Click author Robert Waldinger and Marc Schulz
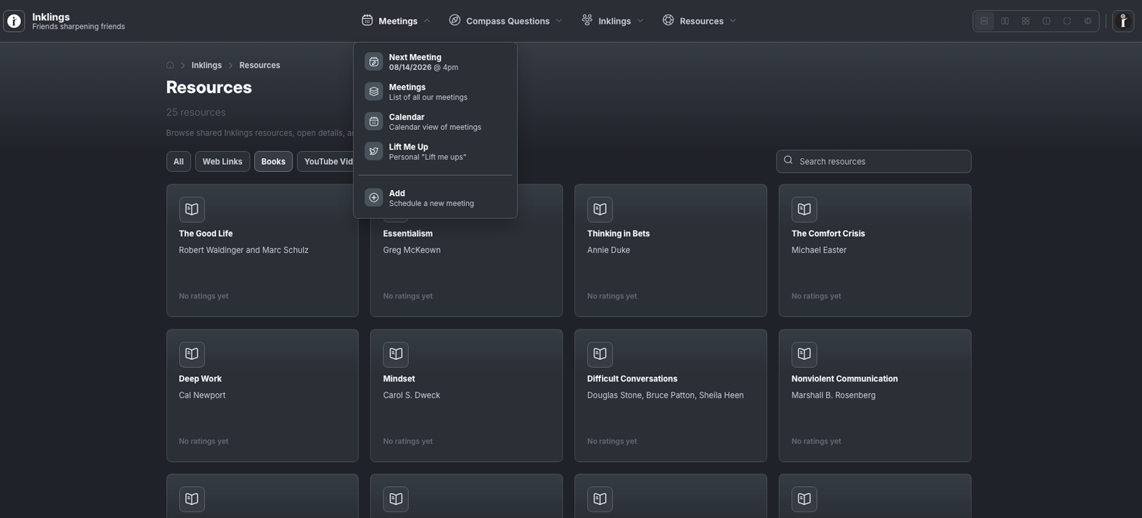Screen dimensions: 1142x518 point(243,250)
